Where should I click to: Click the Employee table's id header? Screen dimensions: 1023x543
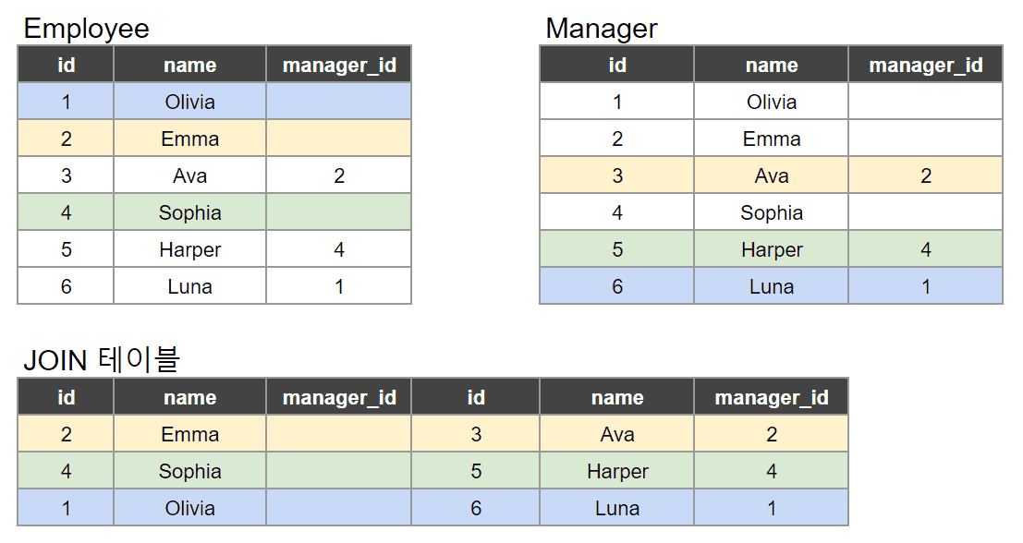[x=66, y=65]
